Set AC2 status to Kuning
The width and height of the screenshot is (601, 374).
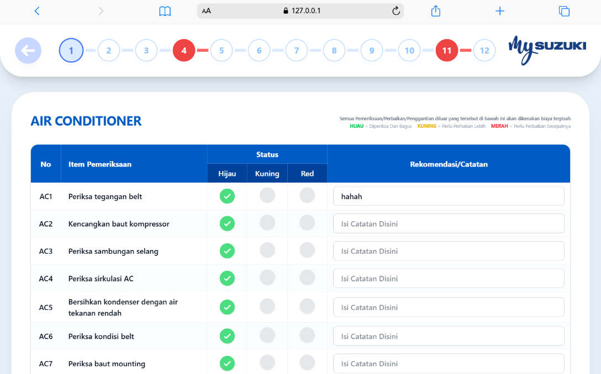tap(267, 223)
